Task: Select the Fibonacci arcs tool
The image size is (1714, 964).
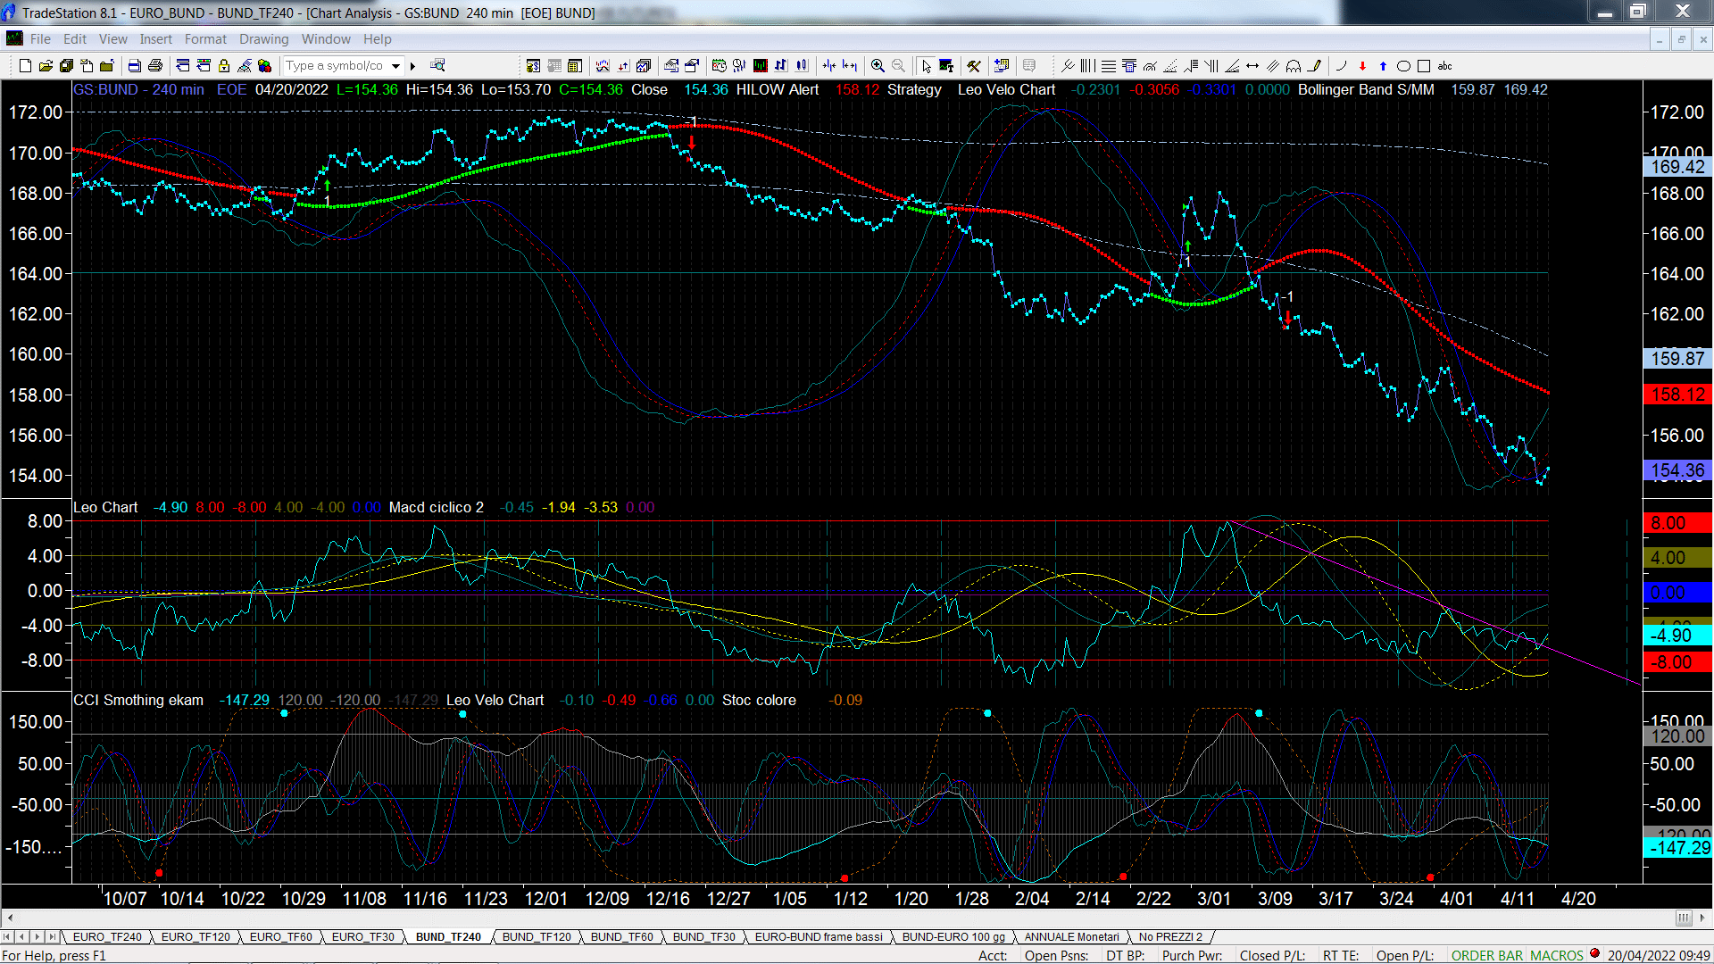Action: 1150,66
